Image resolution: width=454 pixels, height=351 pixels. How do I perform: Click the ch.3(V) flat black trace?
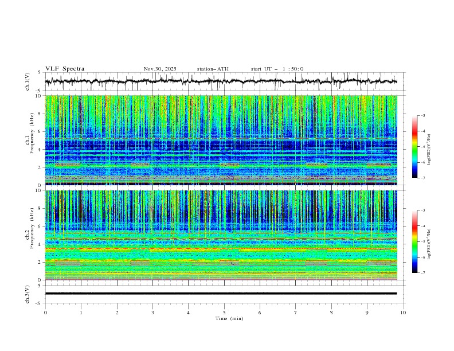pyautogui.click(x=221, y=293)
